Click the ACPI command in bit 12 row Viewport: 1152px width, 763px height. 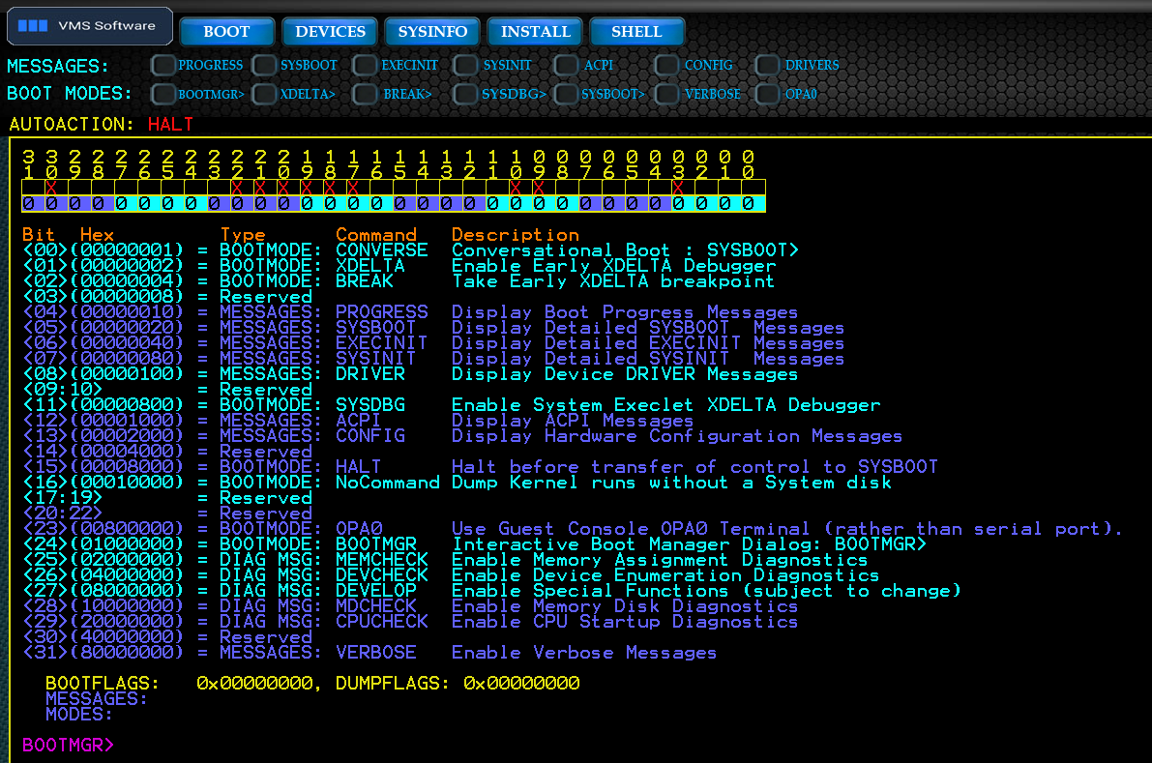click(359, 420)
